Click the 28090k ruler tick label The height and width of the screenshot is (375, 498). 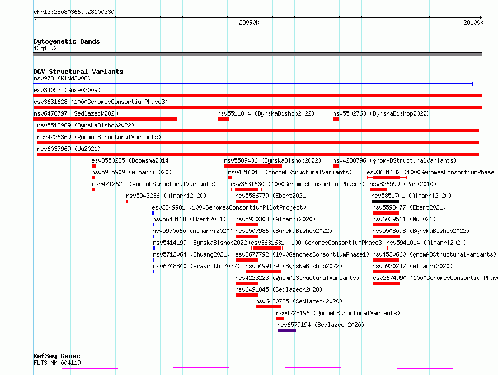coord(249,22)
